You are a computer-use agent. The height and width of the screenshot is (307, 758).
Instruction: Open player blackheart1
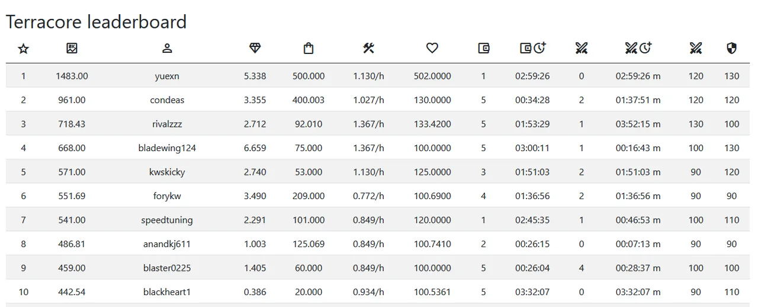point(167,292)
